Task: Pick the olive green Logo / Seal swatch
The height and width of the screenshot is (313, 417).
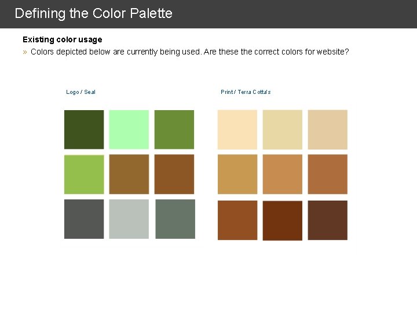Action: 174,129
